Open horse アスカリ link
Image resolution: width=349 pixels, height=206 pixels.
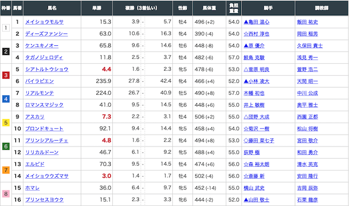point(35,117)
